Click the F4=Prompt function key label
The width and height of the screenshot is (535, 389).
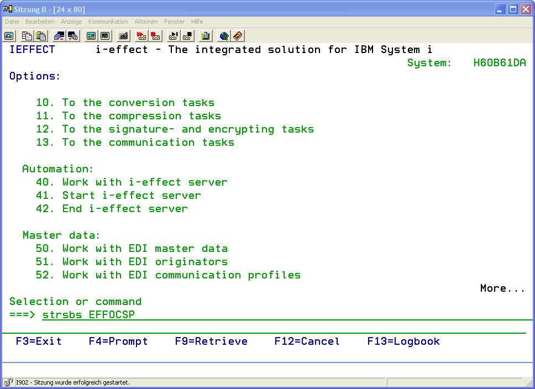118,341
